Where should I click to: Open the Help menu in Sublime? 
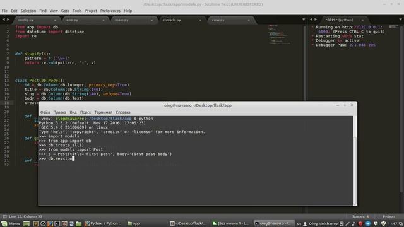point(128,11)
